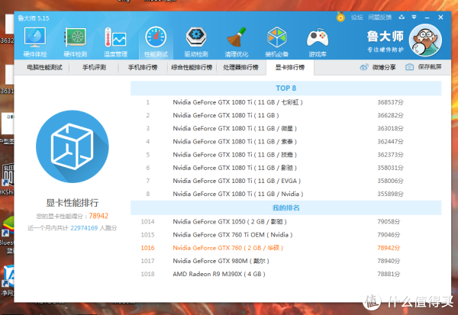Click rank number 1016

[x=147, y=248]
